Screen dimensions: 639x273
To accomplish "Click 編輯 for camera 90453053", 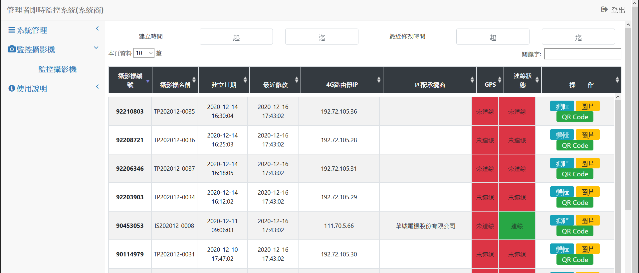I will [562, 221].
